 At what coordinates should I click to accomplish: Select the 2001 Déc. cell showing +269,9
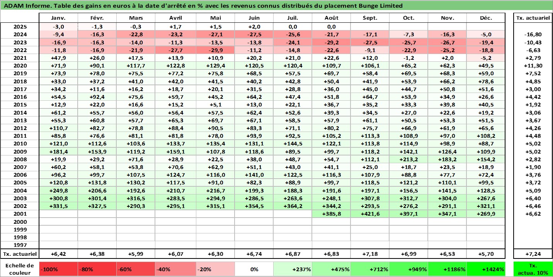(x=486, y=214)
